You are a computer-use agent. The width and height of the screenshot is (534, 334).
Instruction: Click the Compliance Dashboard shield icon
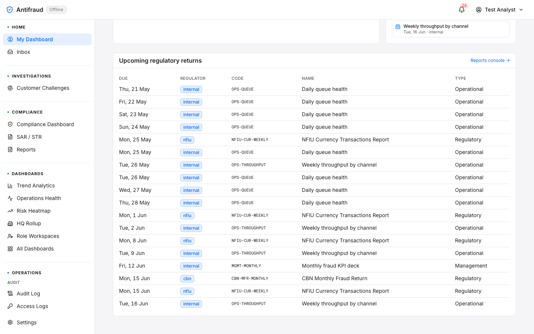pos(10,124)
